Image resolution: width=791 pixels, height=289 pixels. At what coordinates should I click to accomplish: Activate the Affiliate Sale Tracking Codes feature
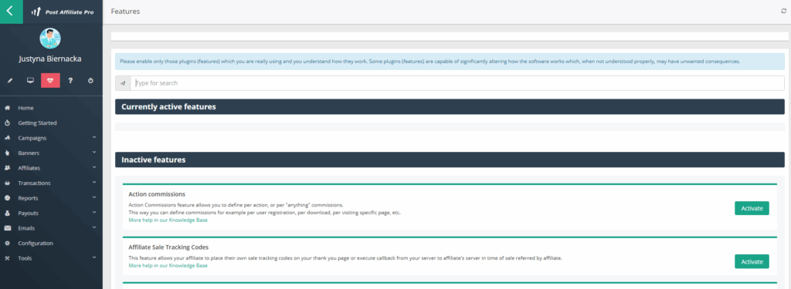point(752,261)
